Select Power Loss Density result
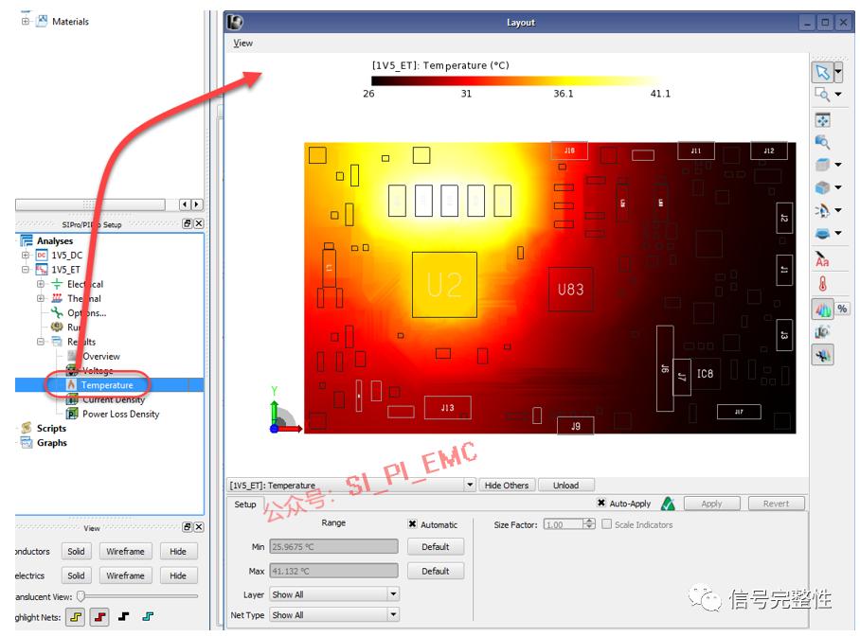The image size is (860, 637). [120, 414]
